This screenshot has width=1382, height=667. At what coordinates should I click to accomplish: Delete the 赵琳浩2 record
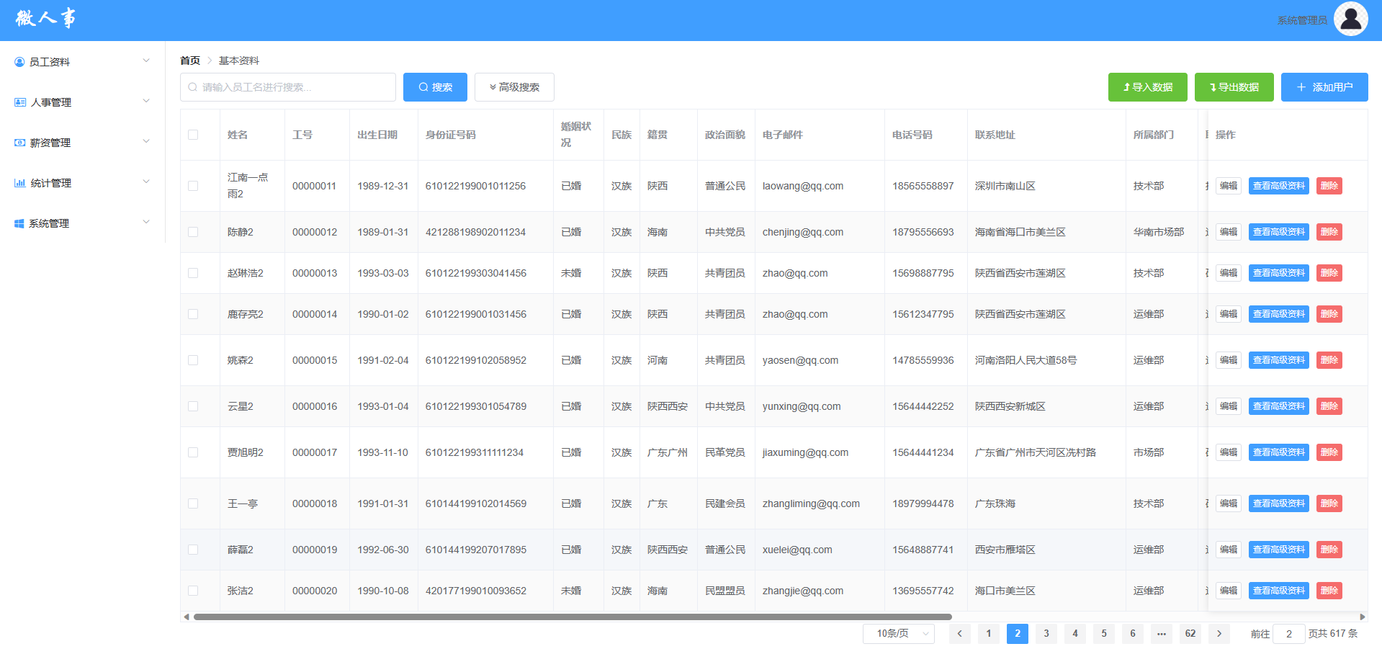pos(1329,273)
